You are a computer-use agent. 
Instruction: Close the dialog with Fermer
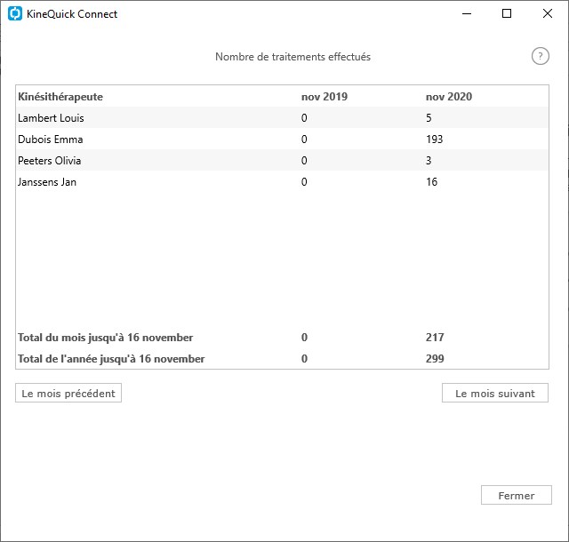[516, 495]
